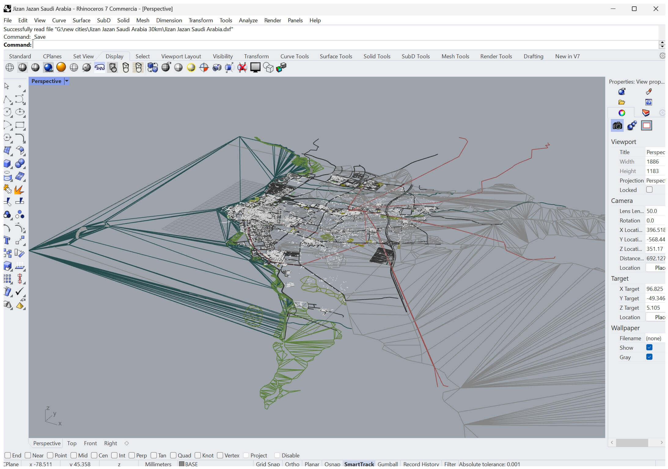This screenshot has width=668, height=469.
Task: Click the Rectangle tool in left sidebar
Action: (x=20, y=125)
